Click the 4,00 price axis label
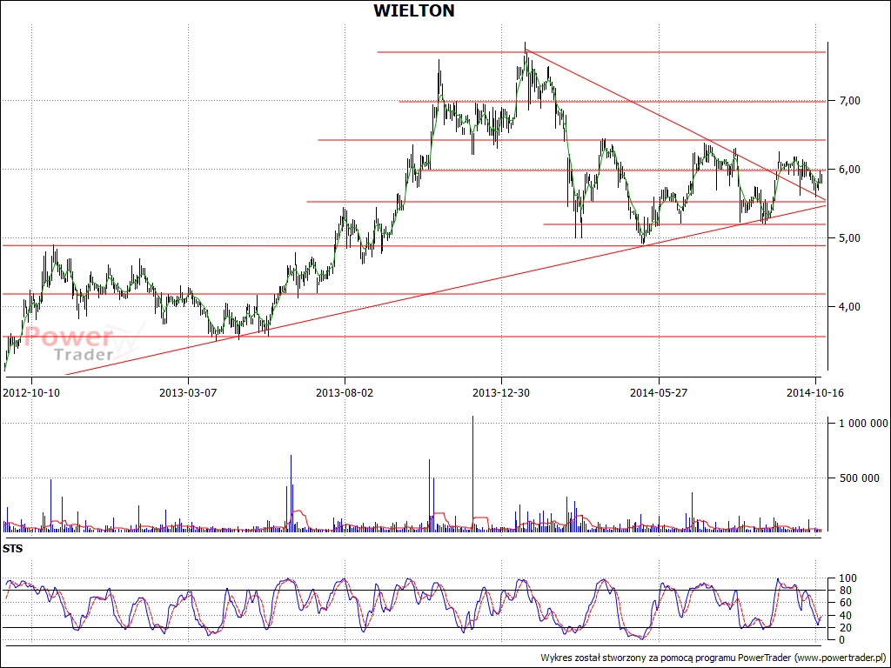Viewport: 891px width, 668px height. coord(848,307)
